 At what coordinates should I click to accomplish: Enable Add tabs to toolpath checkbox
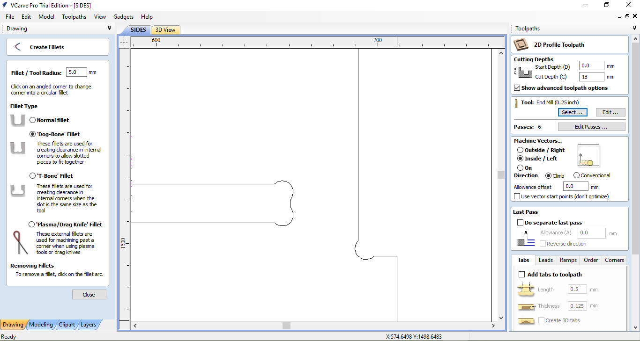point(522,275)
